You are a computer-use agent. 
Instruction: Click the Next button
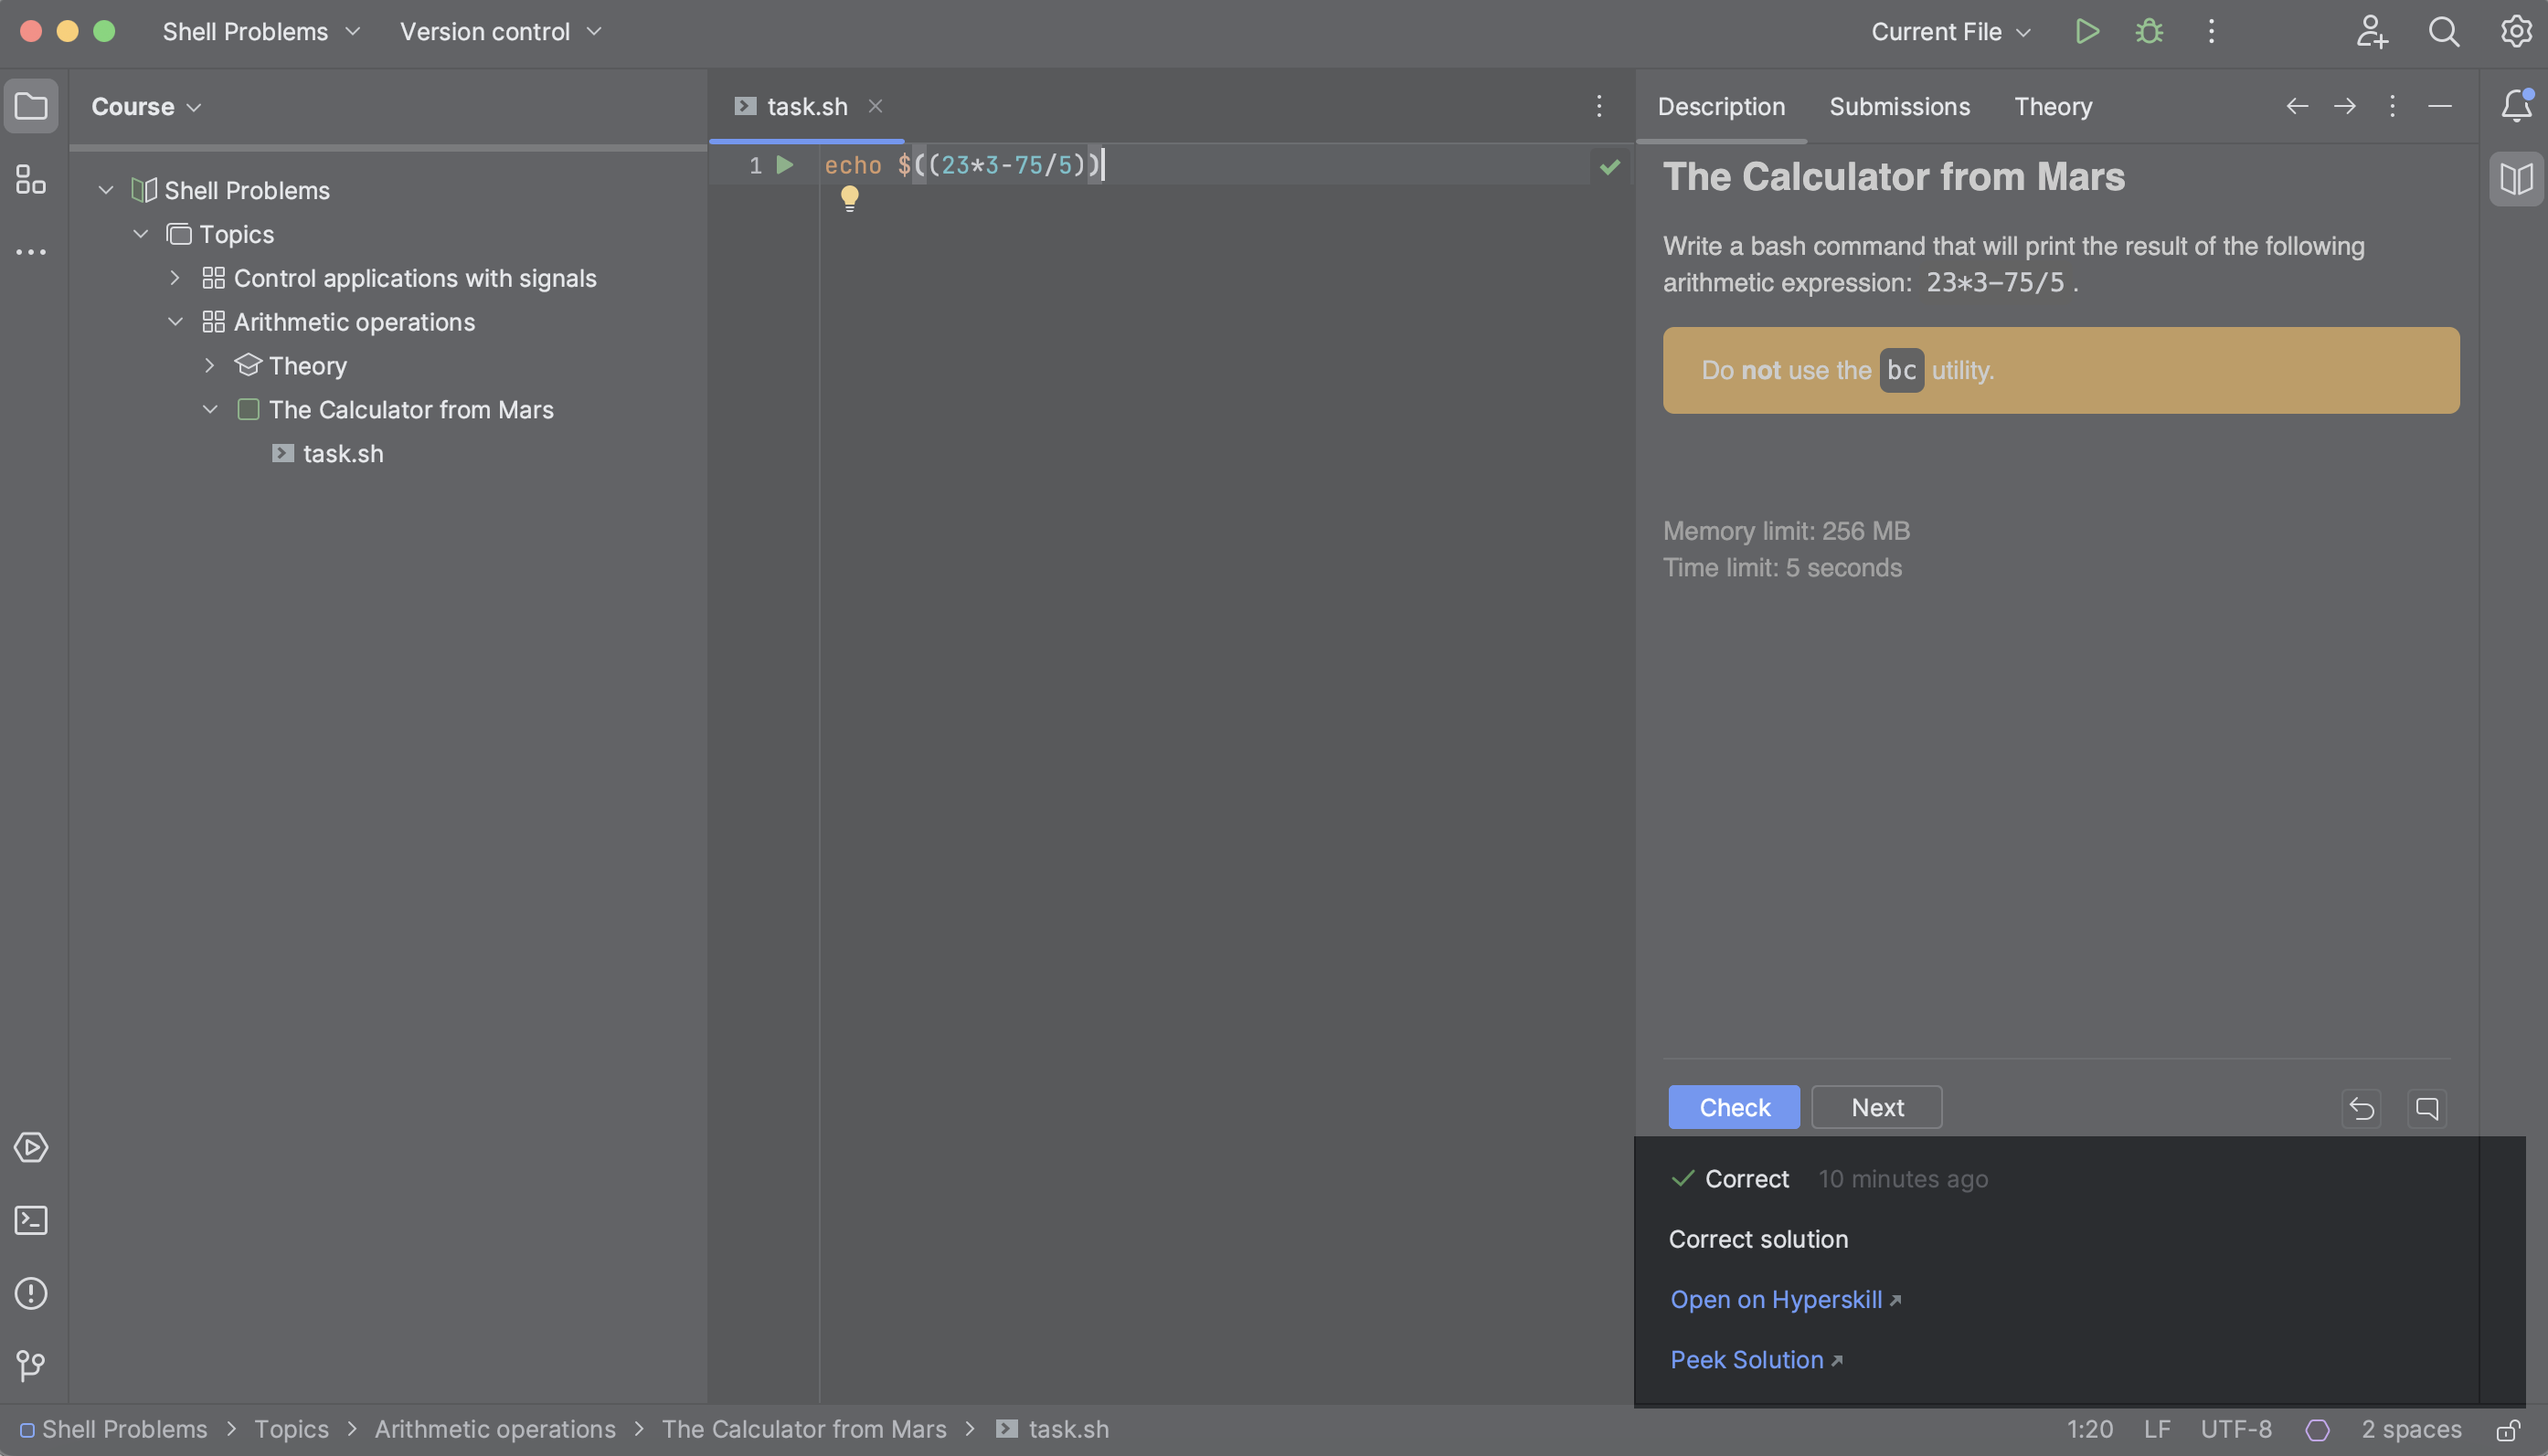[x=1877, y=1107]
